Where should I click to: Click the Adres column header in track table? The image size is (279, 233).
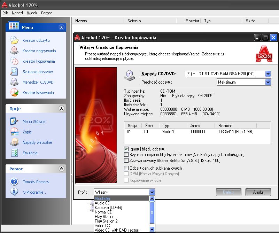pyautogui.click(x=201, y=126)
